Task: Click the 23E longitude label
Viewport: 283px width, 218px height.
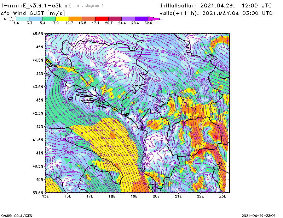Action: click(223, 196)
